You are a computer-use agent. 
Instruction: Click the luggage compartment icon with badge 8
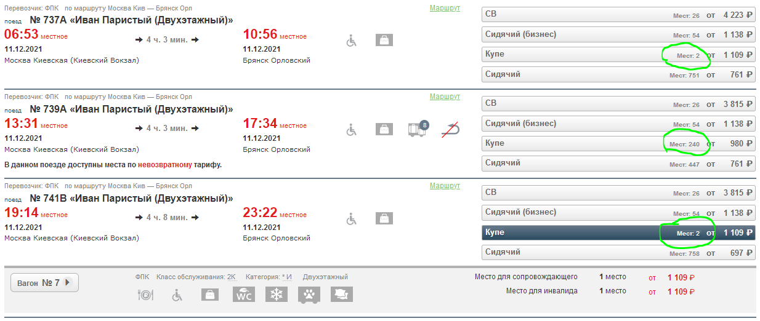(418, 129)
